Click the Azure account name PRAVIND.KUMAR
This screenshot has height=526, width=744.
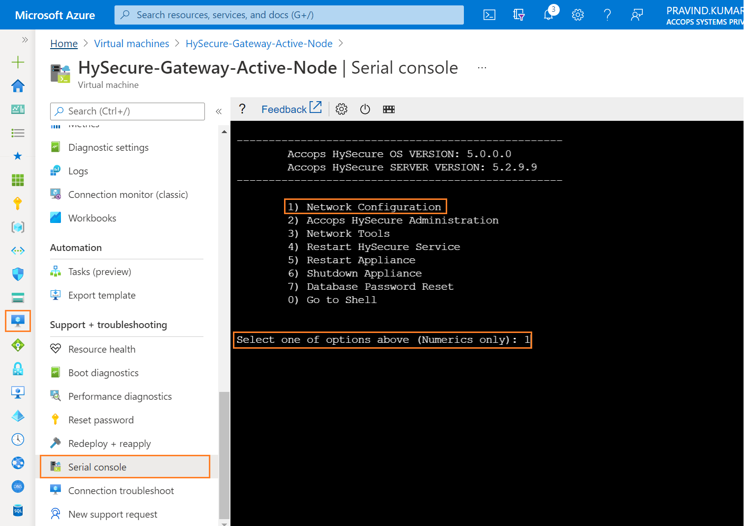click(705, 11)
